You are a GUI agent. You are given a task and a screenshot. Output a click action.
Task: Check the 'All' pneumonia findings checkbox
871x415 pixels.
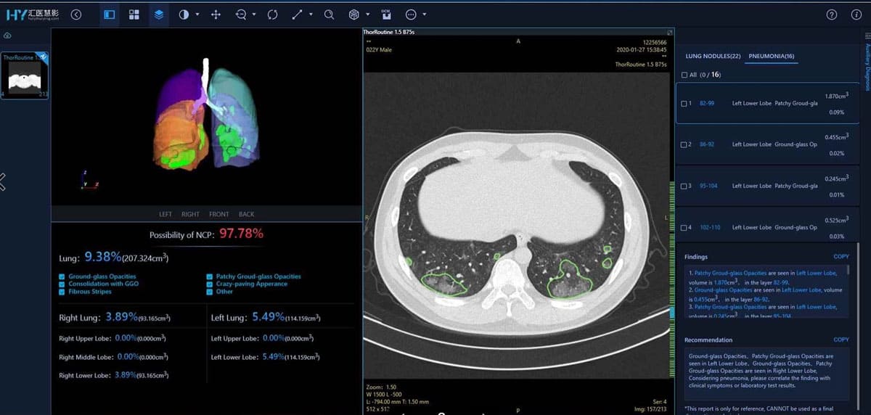tap(684, 75)
